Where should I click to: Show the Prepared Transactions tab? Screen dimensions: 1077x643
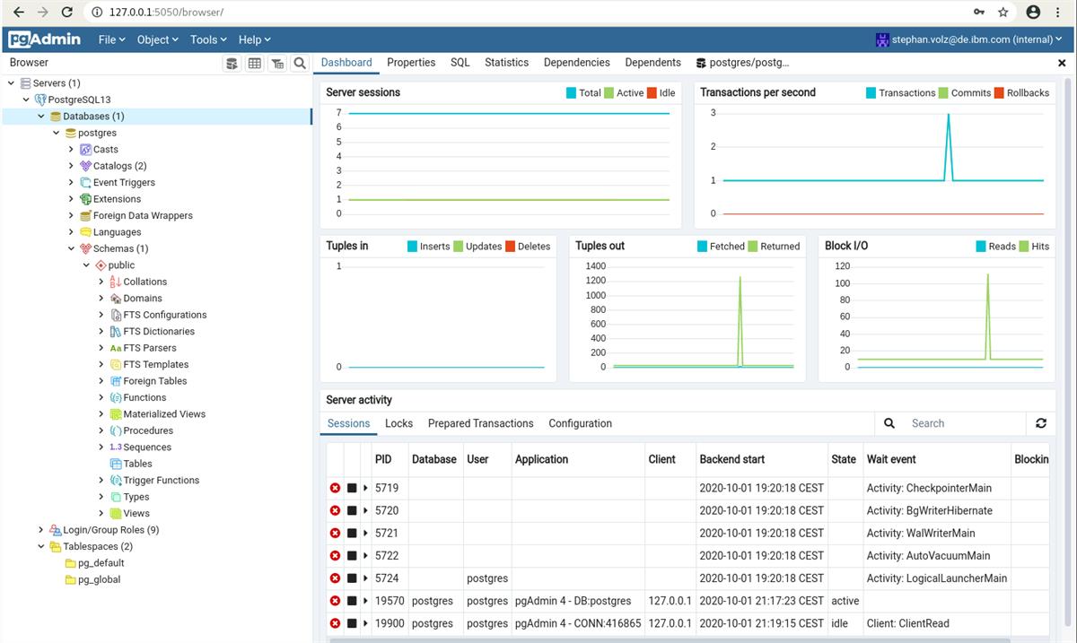click(x=480, y=423)
